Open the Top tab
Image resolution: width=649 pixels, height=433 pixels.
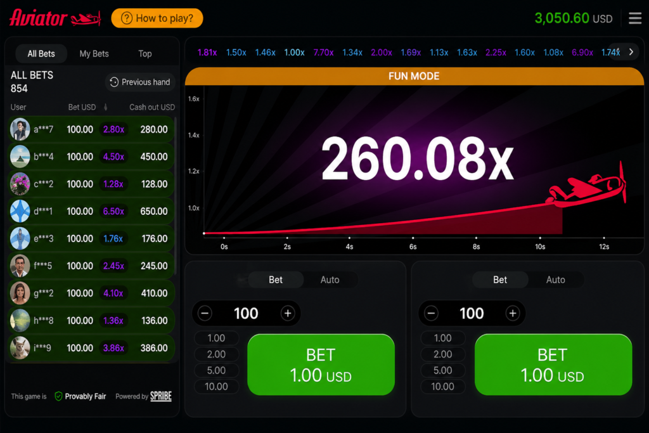145,53
